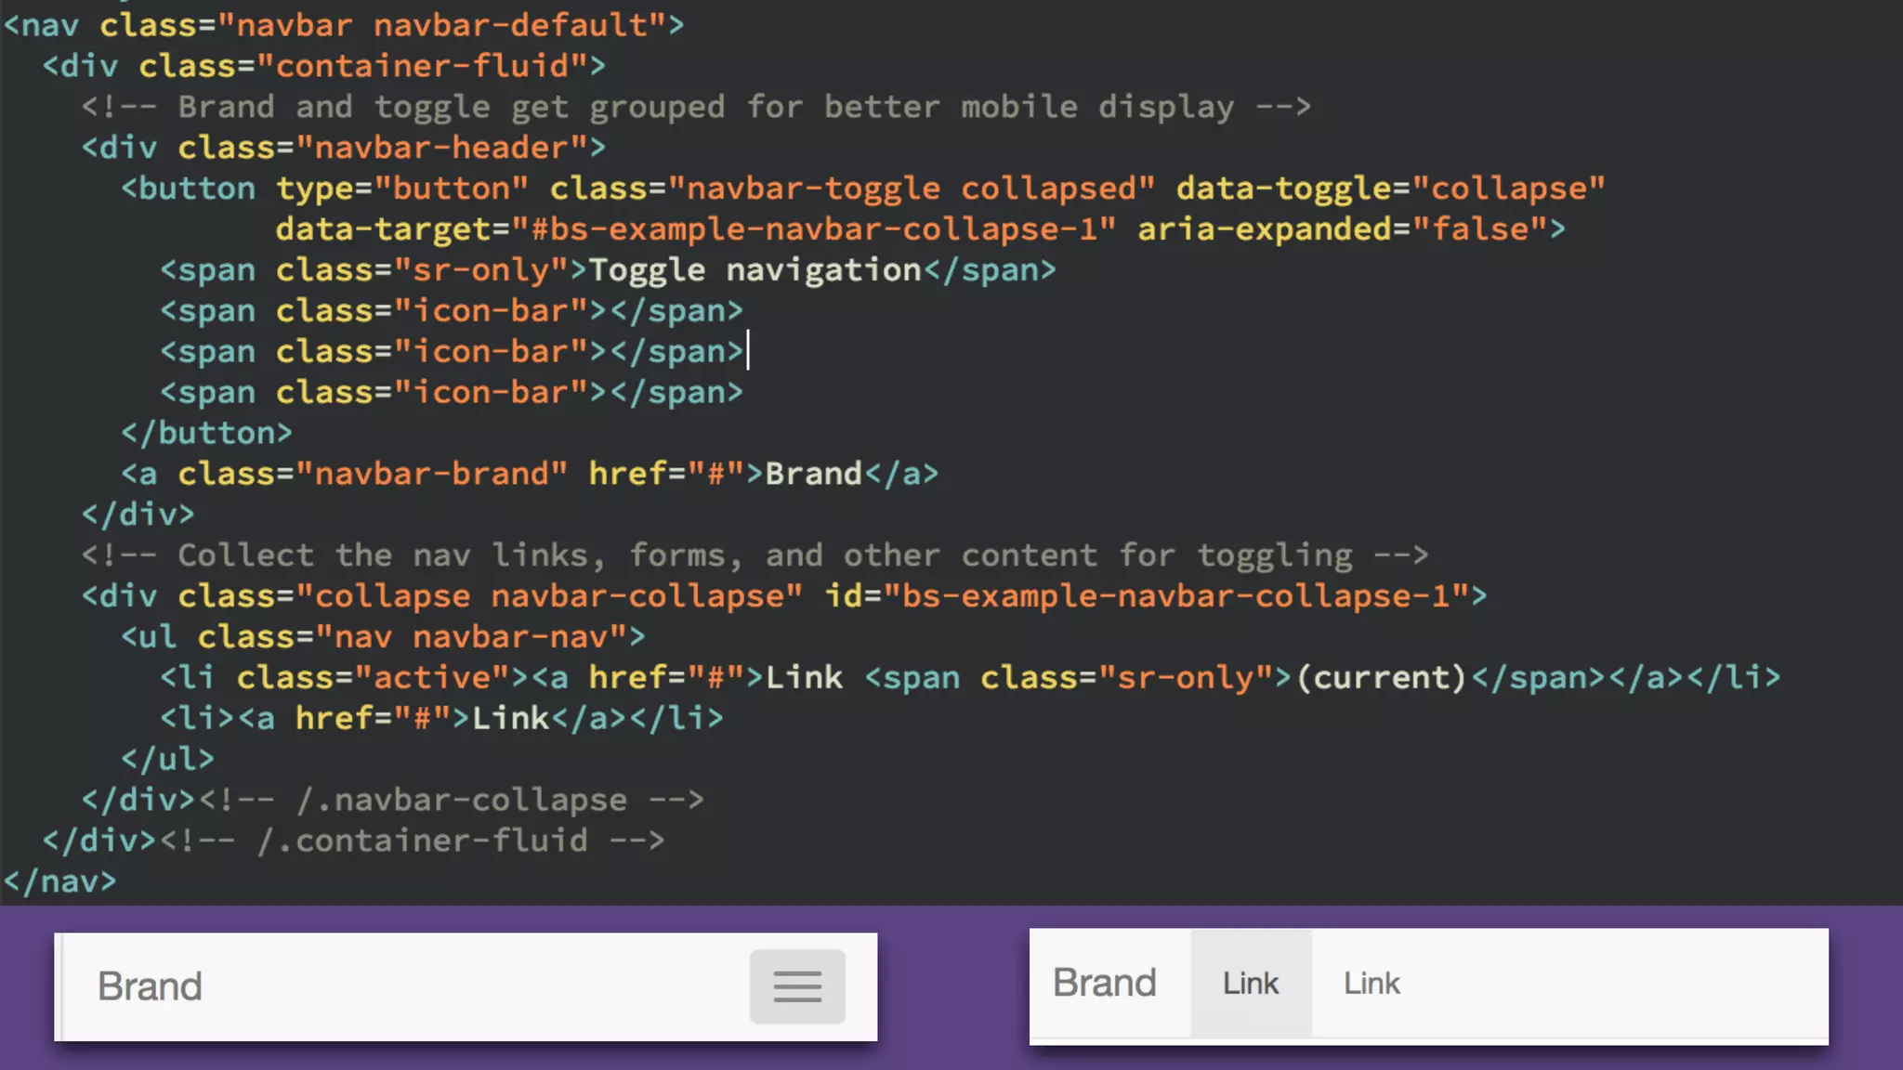1903x1070 pixels.
Task: Click the hamburger navbar toggle button
Action: pyautogui.click(x=797, y=986)
